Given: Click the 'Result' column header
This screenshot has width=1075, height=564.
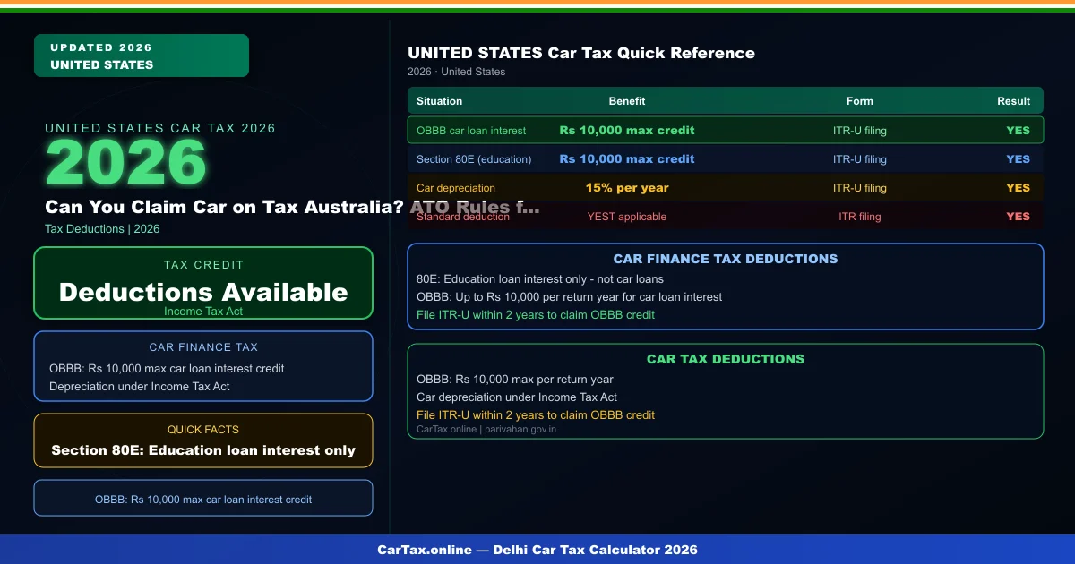Looking at the screenshot, I should click(1014, 101).
